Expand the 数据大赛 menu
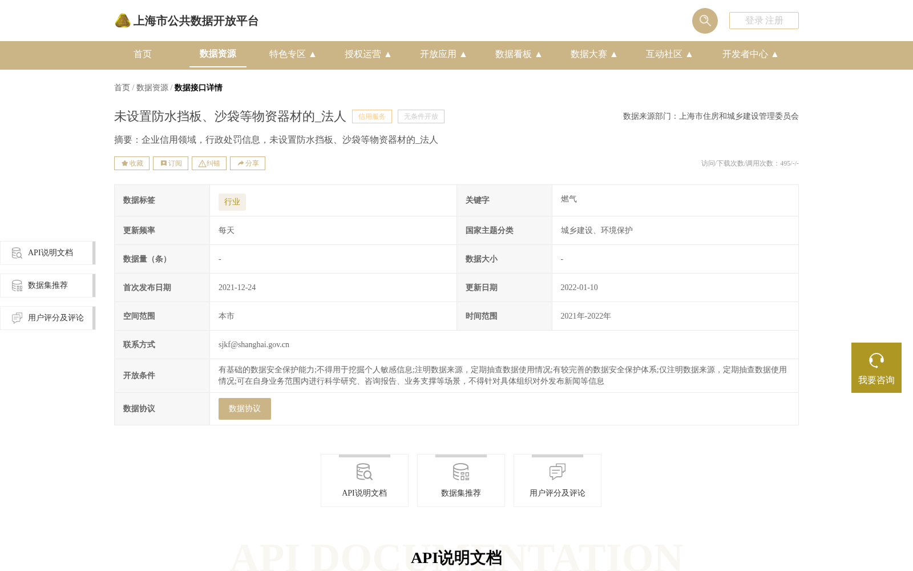 click(x=594, y=54)
